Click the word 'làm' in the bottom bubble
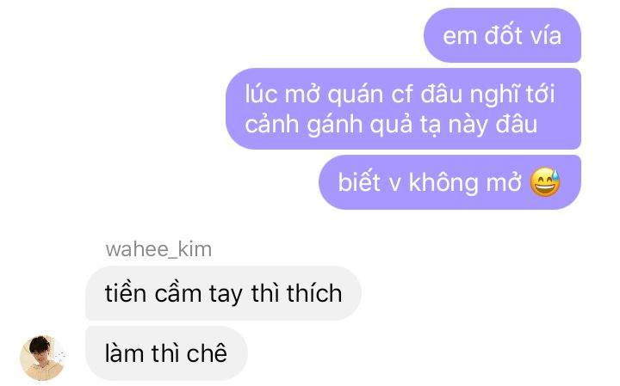This screenshot has height=386, width=620. click(124, 352)
